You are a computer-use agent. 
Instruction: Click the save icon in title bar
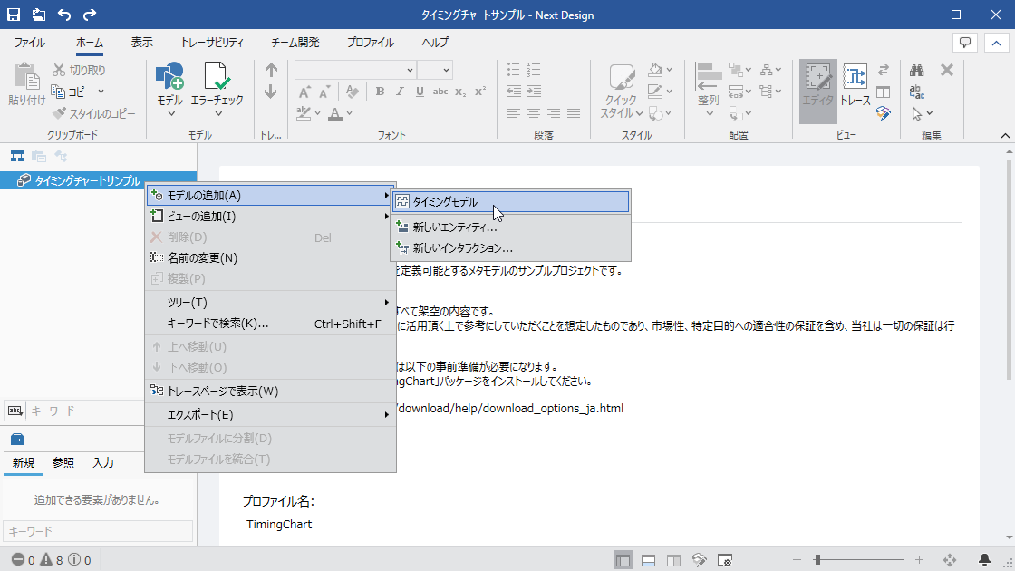13,15
